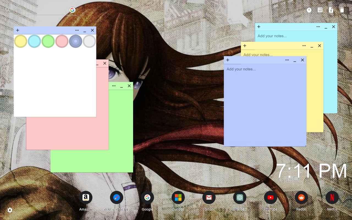This screenshot has width=352, height=220.
Task: Minimize the yellow note
Action: [312, 46]
